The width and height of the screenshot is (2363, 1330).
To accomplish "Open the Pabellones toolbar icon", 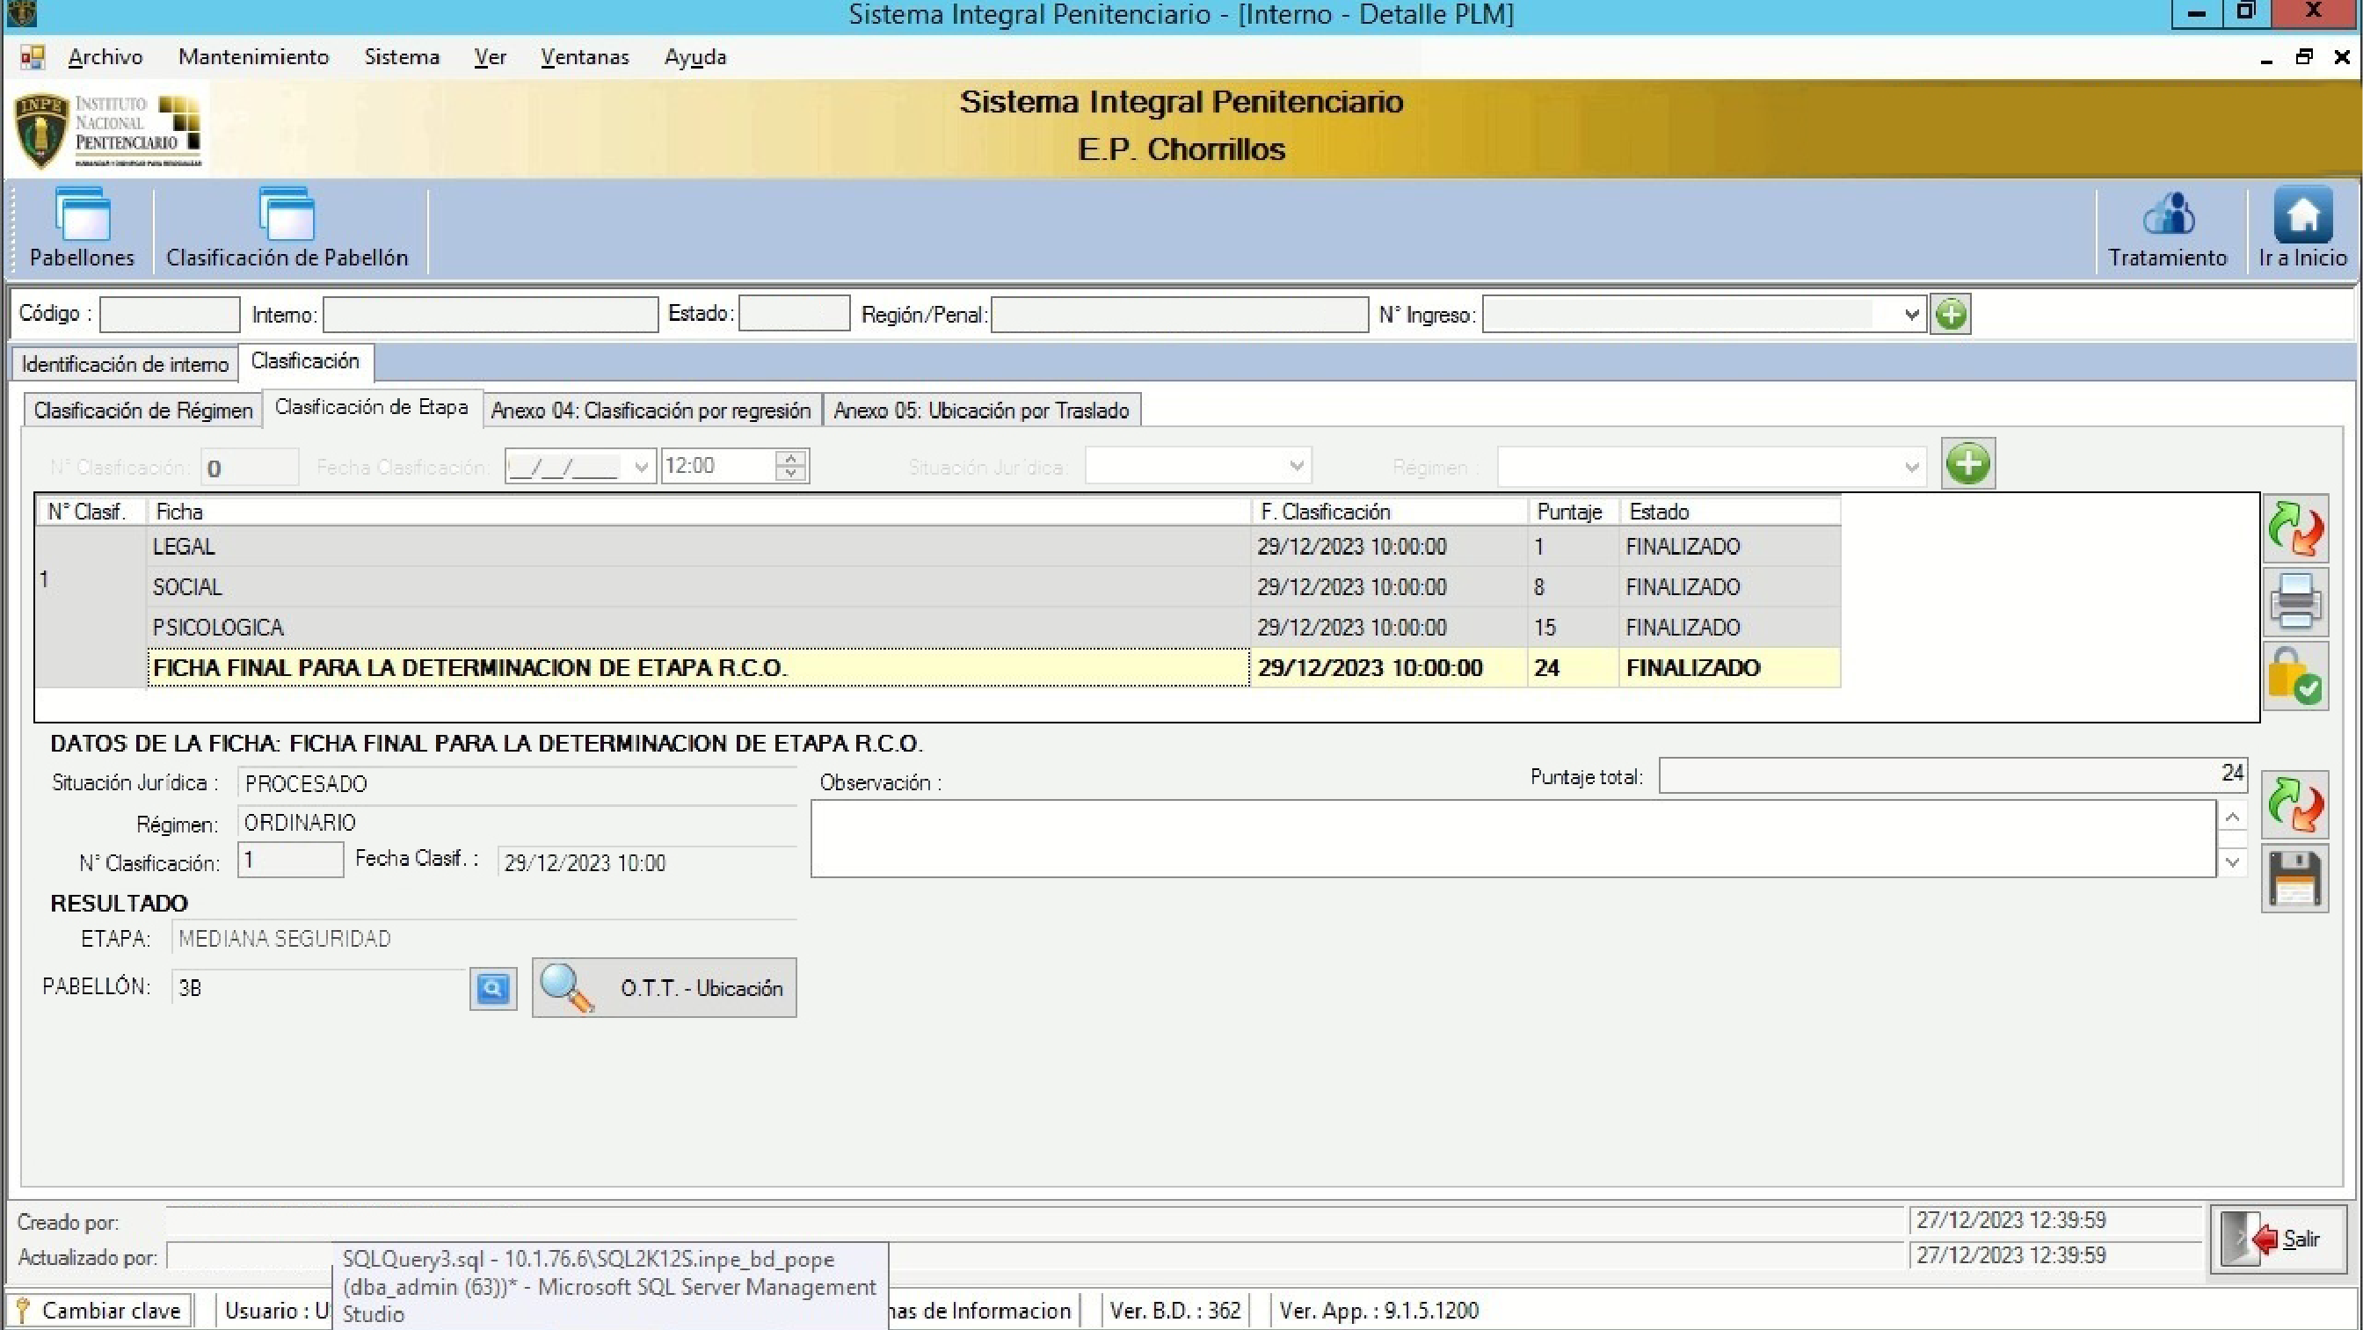I will (83, 229).
